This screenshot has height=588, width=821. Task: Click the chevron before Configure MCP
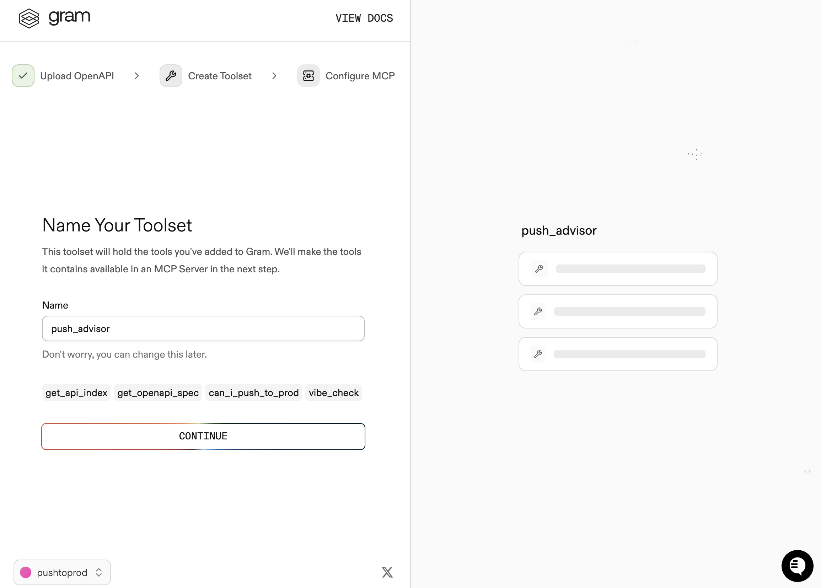[x=274, y=76]
